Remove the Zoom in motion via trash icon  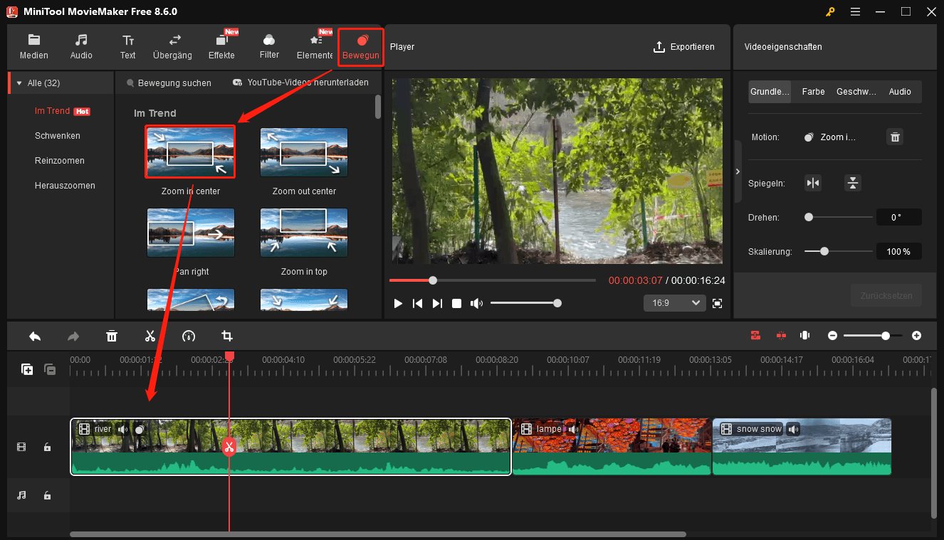pyautogui.click(x=895, y=137)
